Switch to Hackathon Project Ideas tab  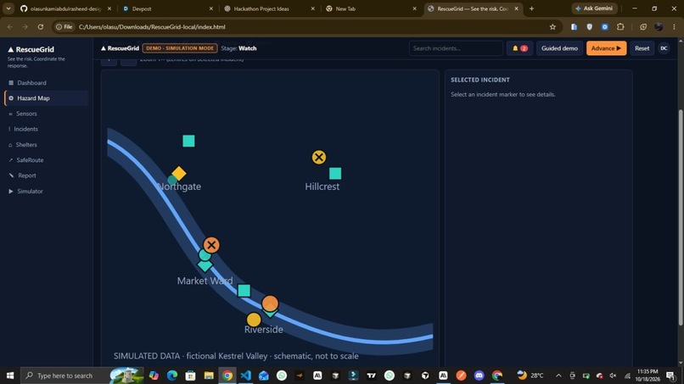(269, 8)
